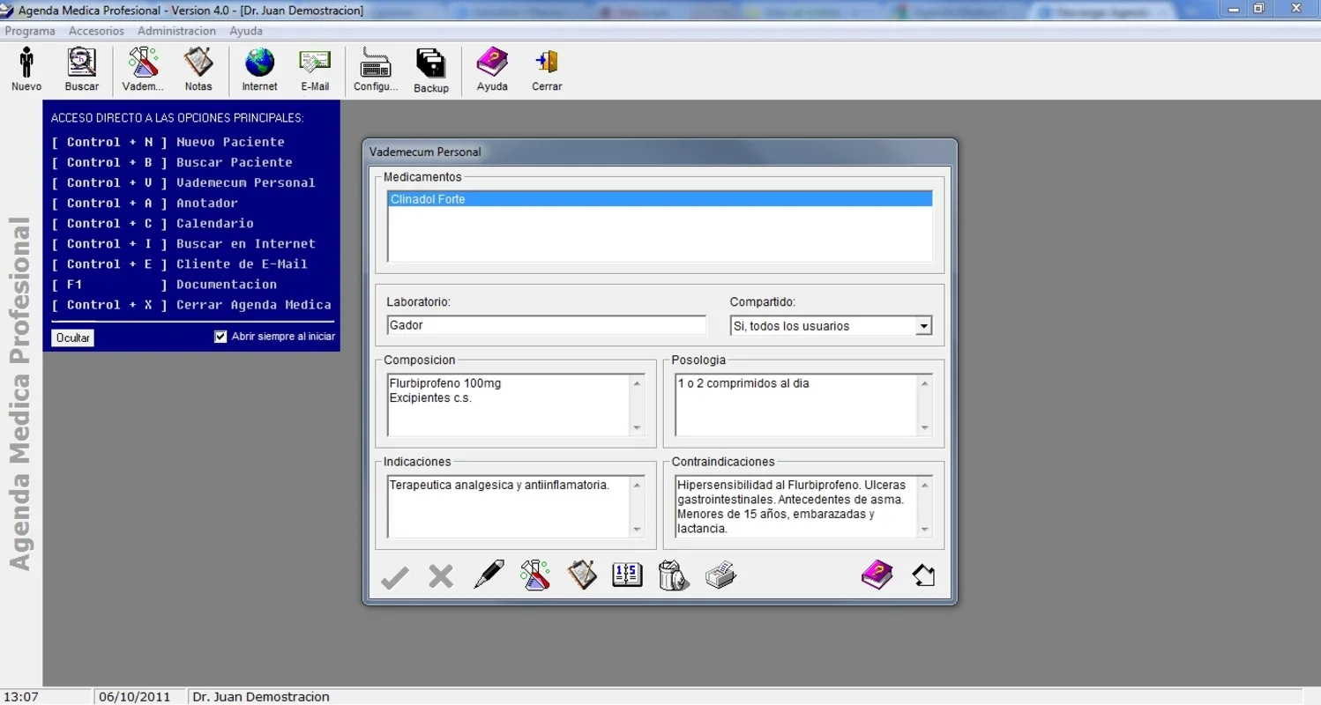Click the grey checkmark confirm icon
Screen dimensions: 1321x705
tap(394, 577)
